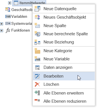Choose Neue berechnete Spalte menu entry
The image size is (104, 110).
tap(64, 34)
